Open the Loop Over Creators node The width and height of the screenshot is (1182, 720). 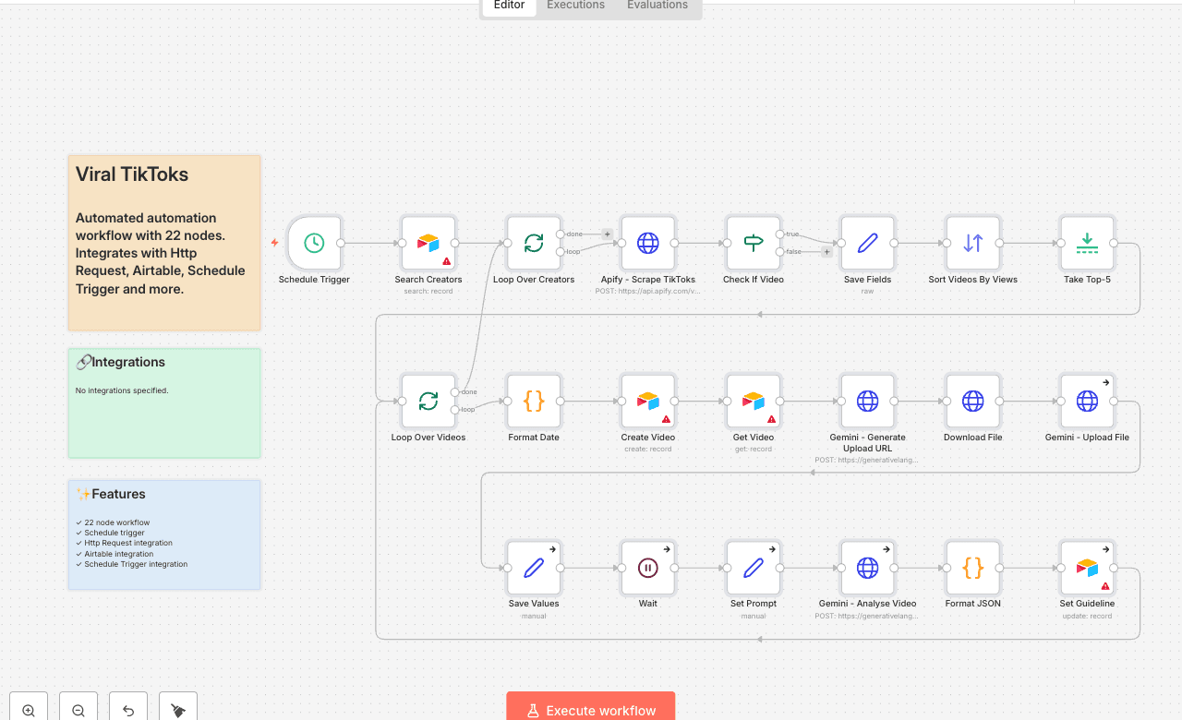[534, 244]
